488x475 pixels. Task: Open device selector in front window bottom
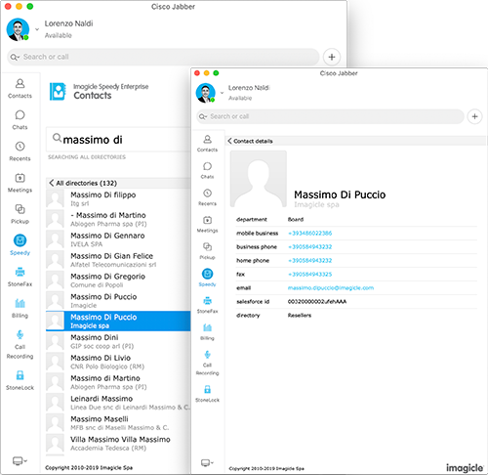pos(207,462)
